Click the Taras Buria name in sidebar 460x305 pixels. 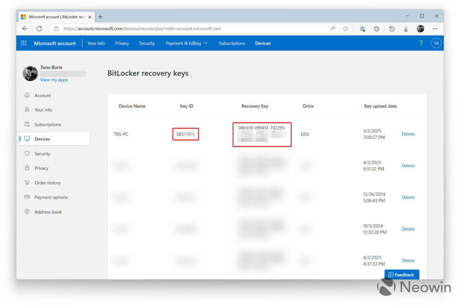[x=51, y=67]
